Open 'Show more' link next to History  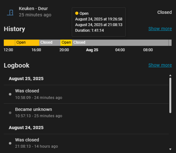coord(160,29)
